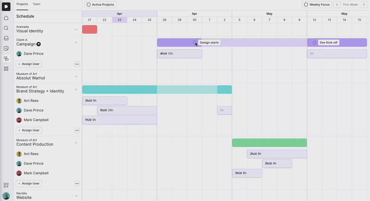The height and width of the screenshot is (201, 370).
Task: Click Ant Rees's avatar under Content Production
Action: tap(19, 154)
